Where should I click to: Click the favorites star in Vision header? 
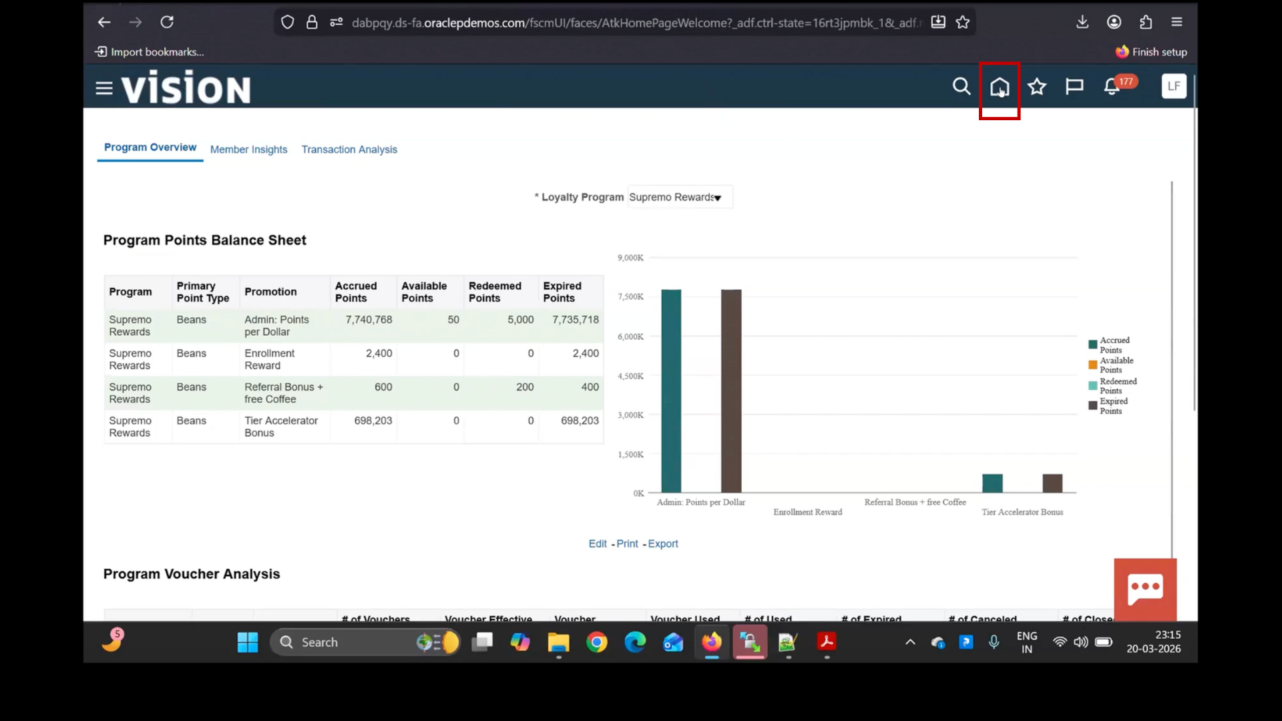click(1037, 87)
